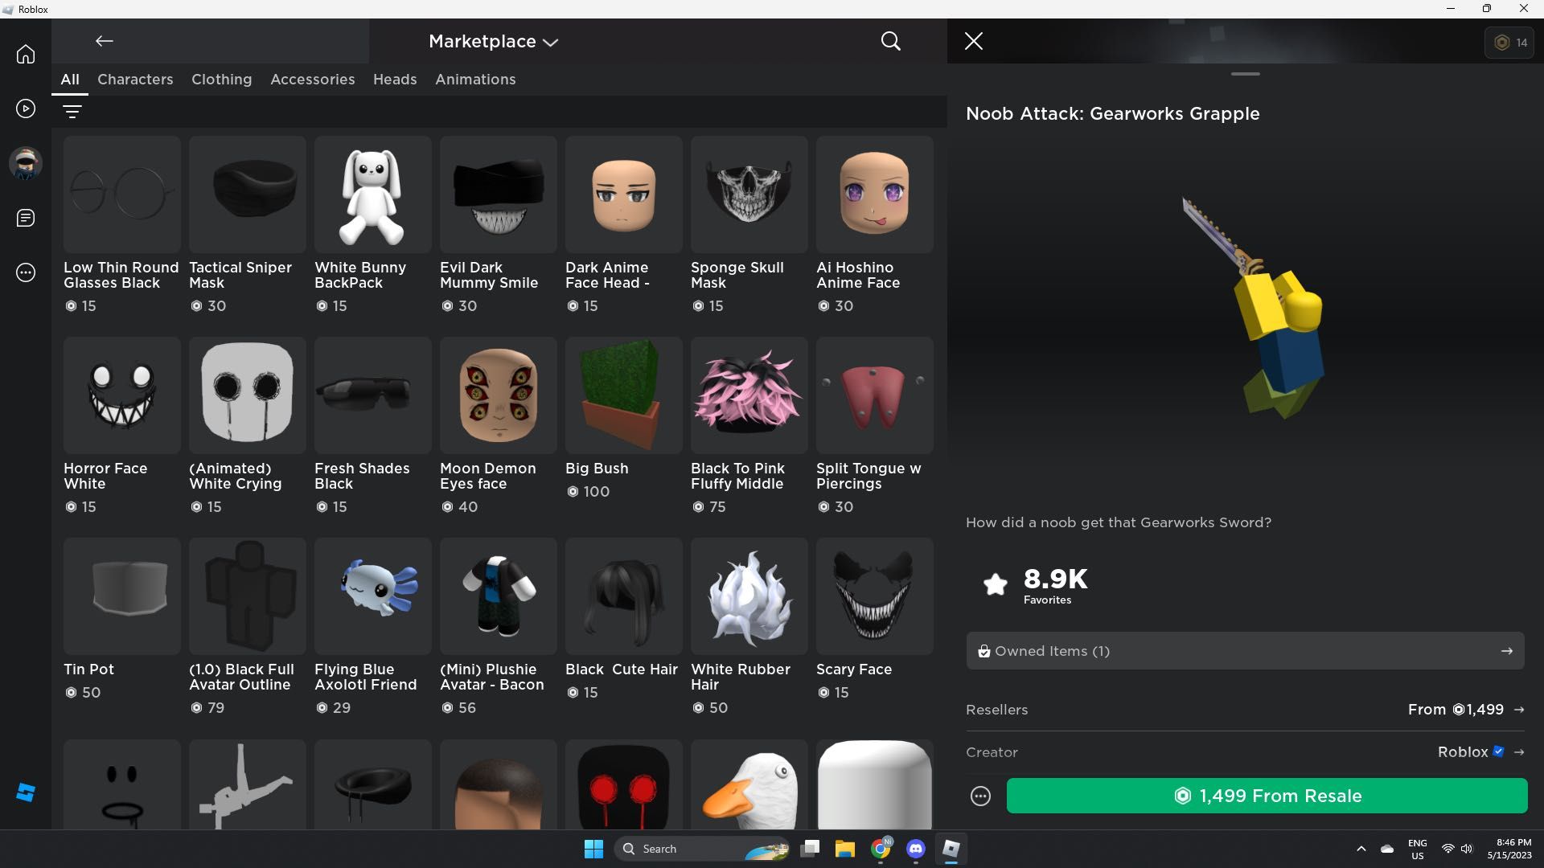The image size is (1544, 868).
Task: Go back using the left arrow
Action: 104,41
